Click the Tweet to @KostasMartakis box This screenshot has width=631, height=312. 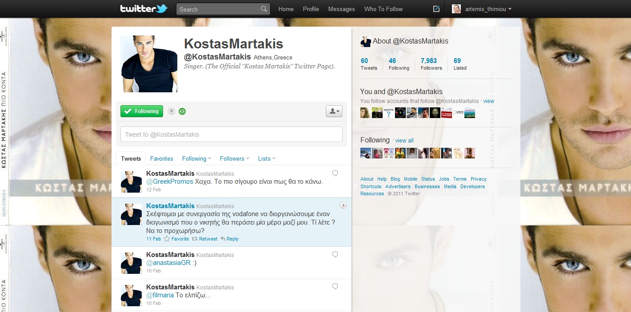point(232,134)
